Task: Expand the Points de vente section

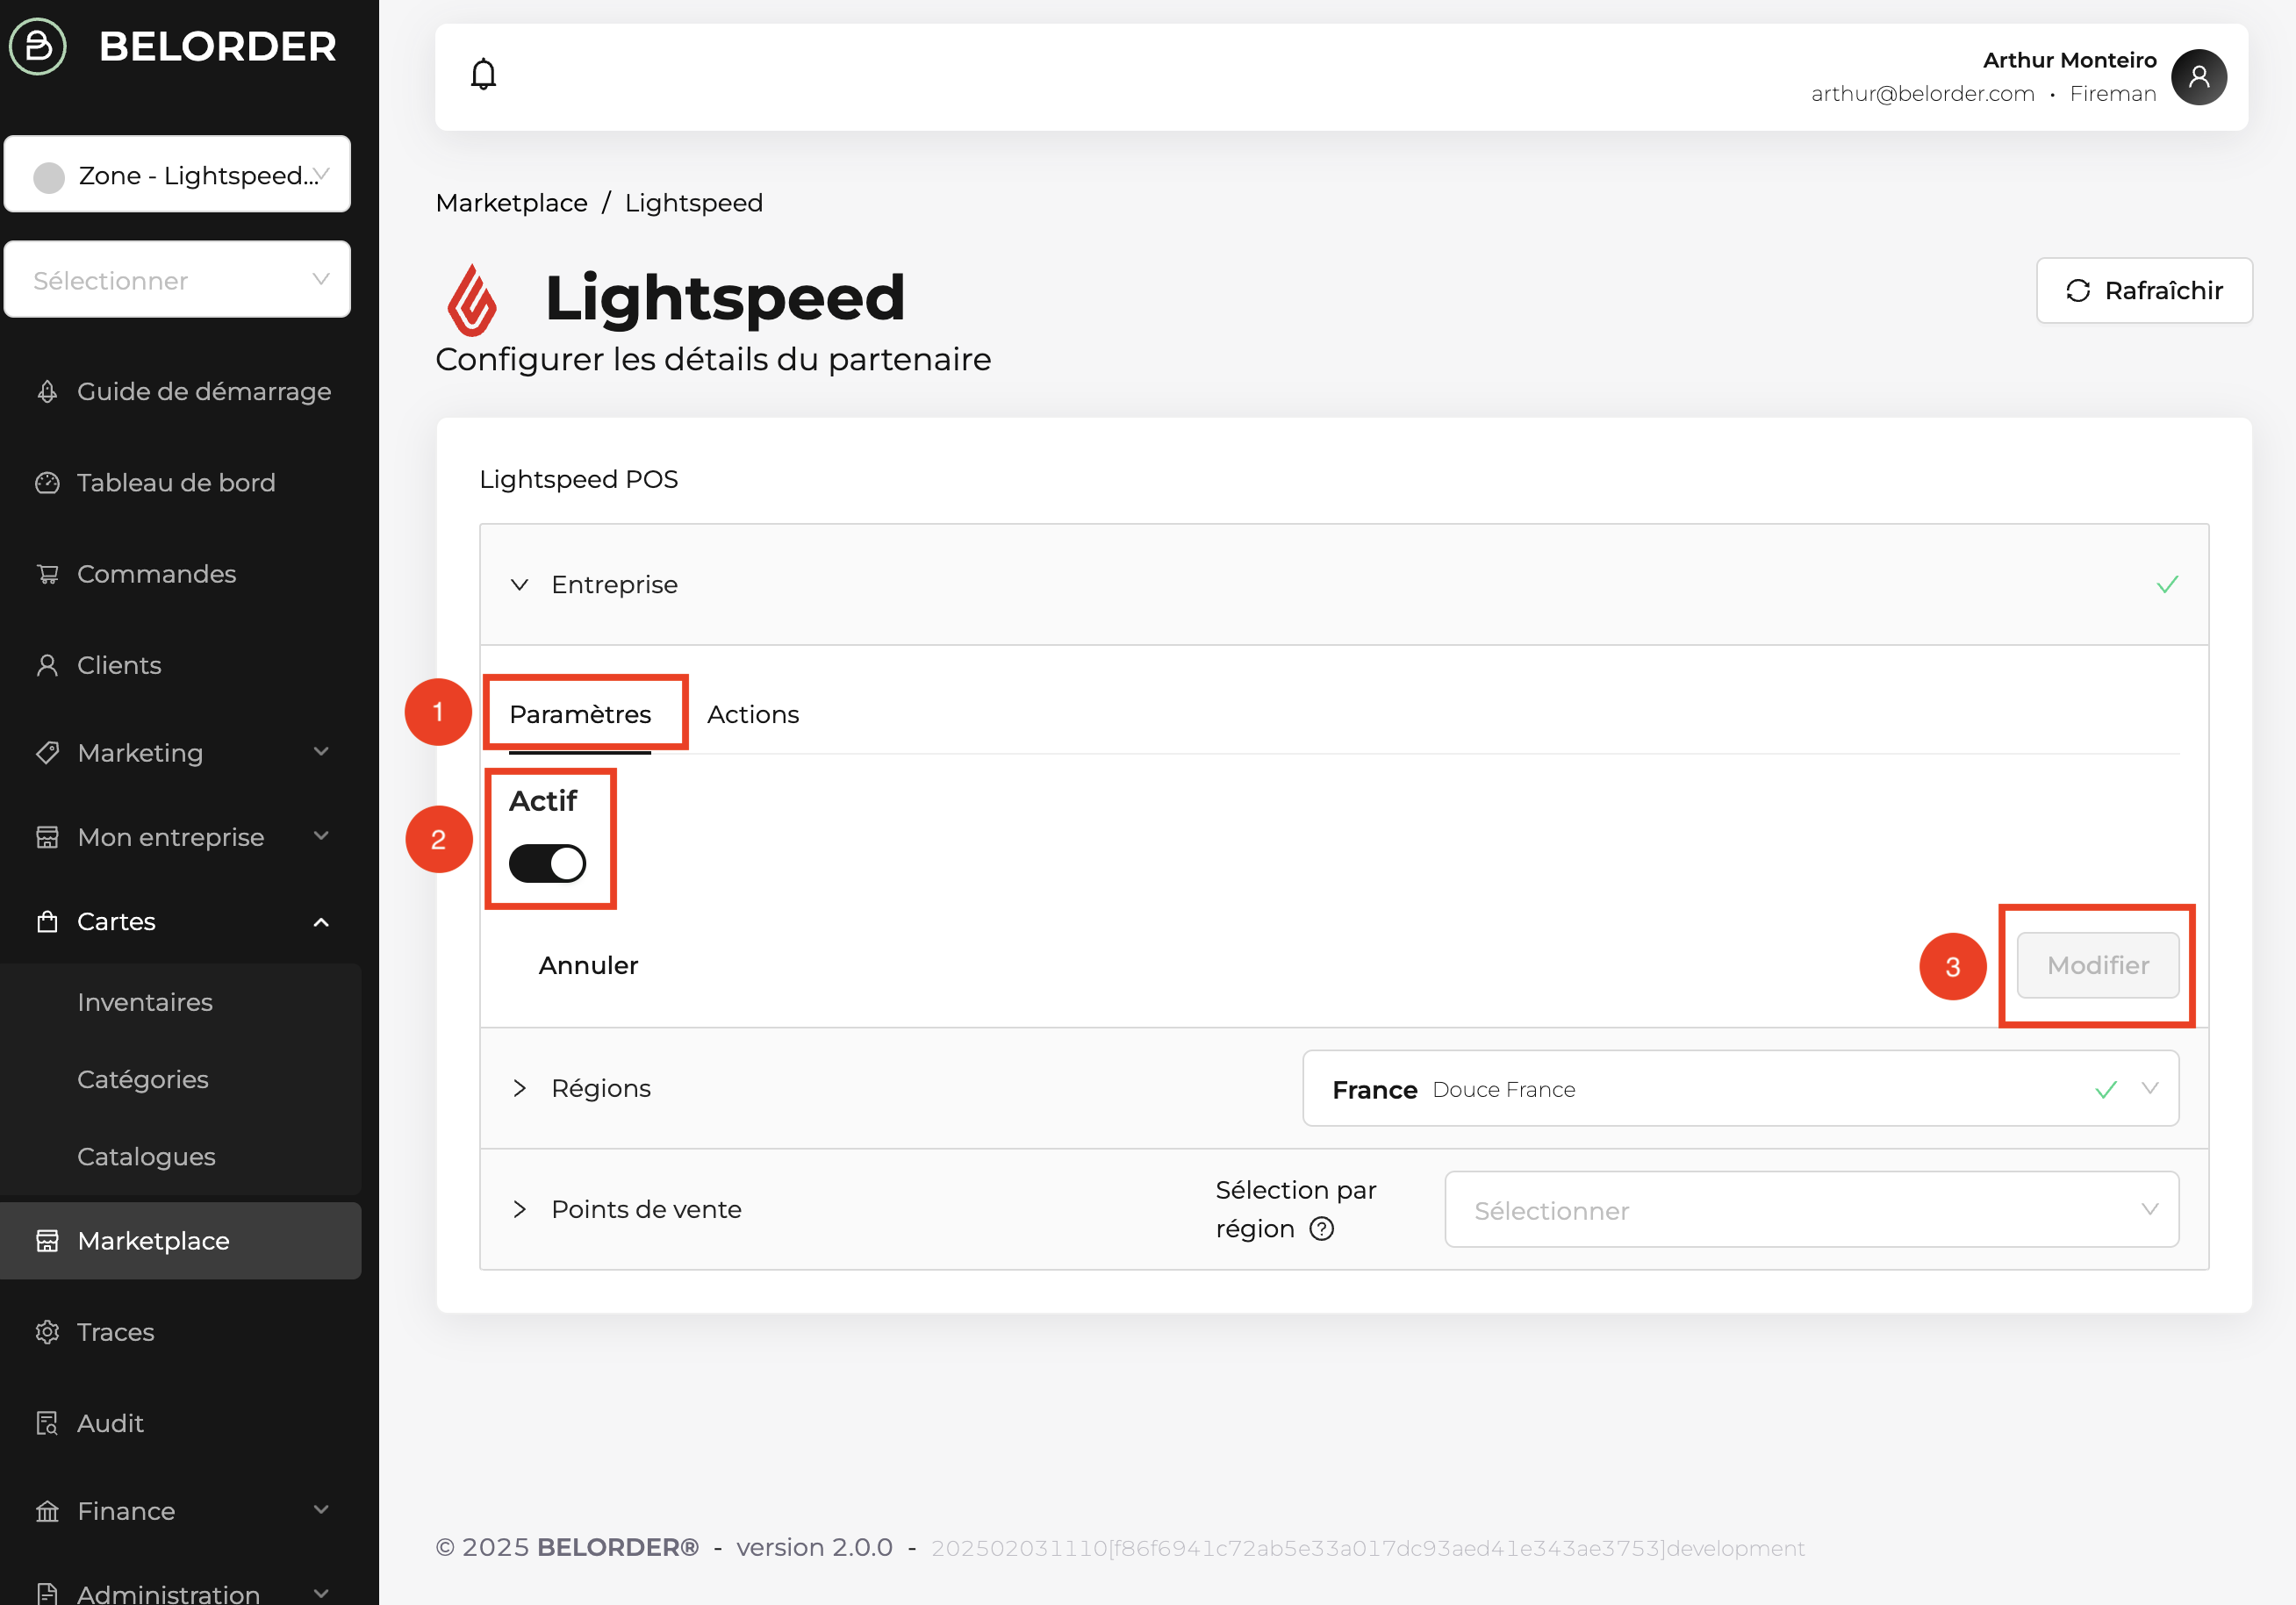Action: 519,1209
